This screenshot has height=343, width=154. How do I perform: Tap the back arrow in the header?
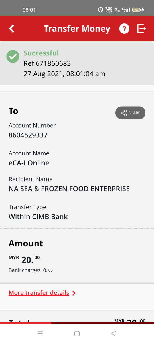pyautogui.click(x=11, y=29)
